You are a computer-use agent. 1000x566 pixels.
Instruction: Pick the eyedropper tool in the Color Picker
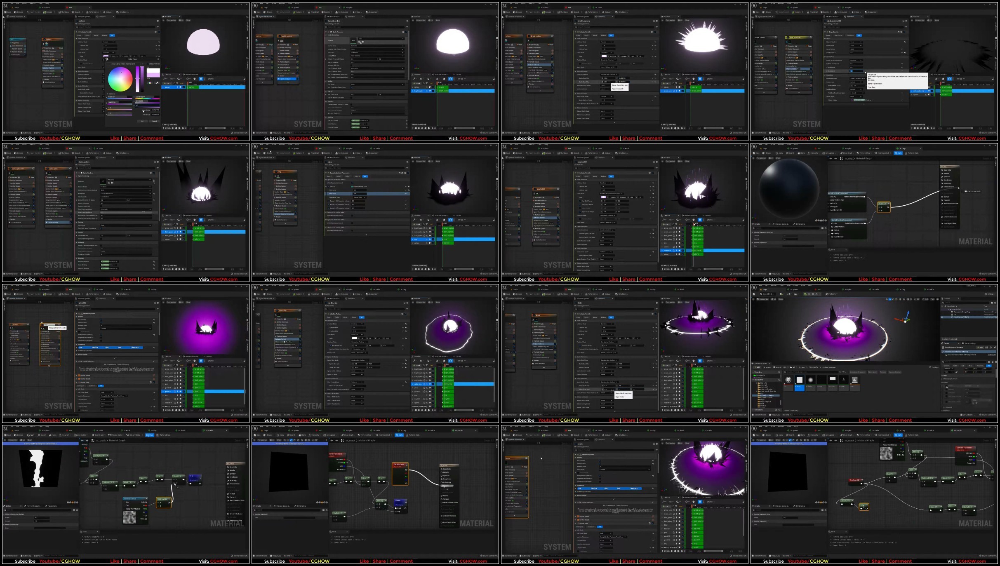[x=157, y=83]
